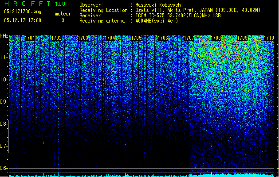Click the ICOM IC-575 53.7492 MHz receiver text
The image size is (279, 177).
pyautogui.click(x=178, y=15)
